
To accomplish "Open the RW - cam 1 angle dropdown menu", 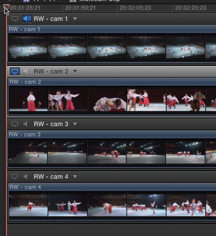I will [x=75, y=19].
